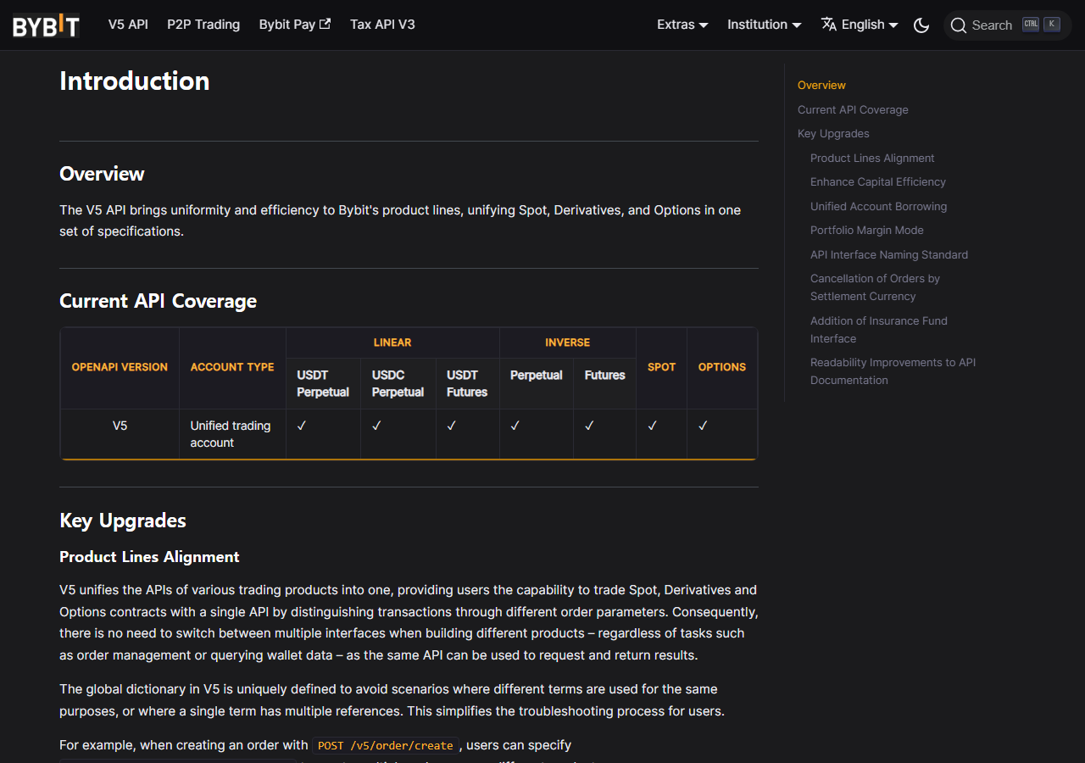Image resolution: width=1085 pixels, height=763 pixels.
Task: Go to Unified Account Borrowing sidebar link
Action: tap(878, 206)
